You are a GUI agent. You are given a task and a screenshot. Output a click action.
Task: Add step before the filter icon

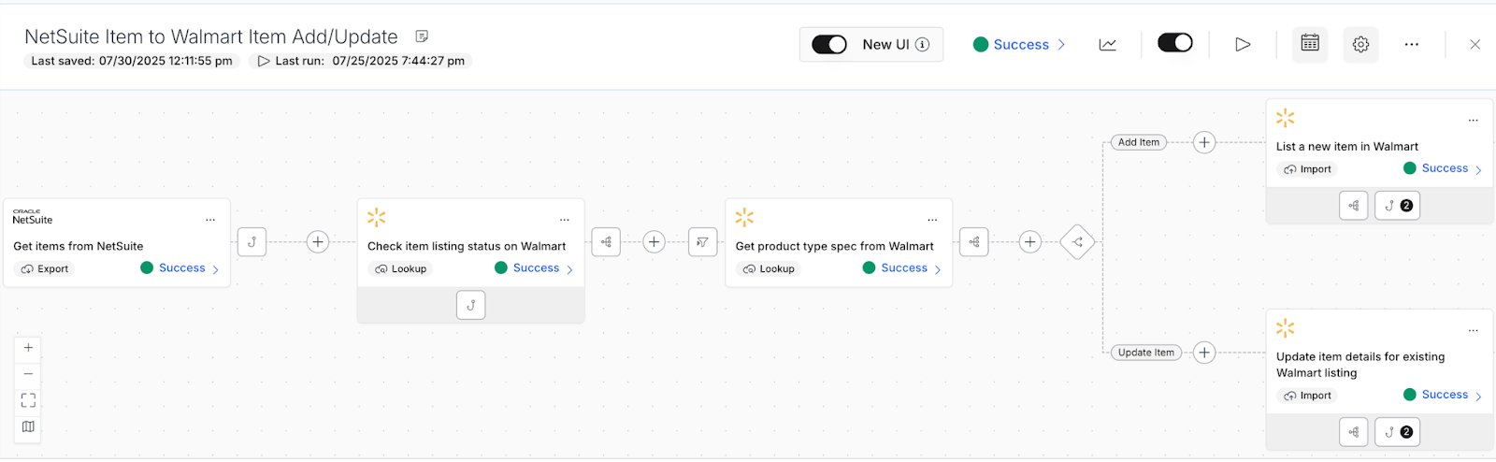pyautogui.click(x=654, y=242)
